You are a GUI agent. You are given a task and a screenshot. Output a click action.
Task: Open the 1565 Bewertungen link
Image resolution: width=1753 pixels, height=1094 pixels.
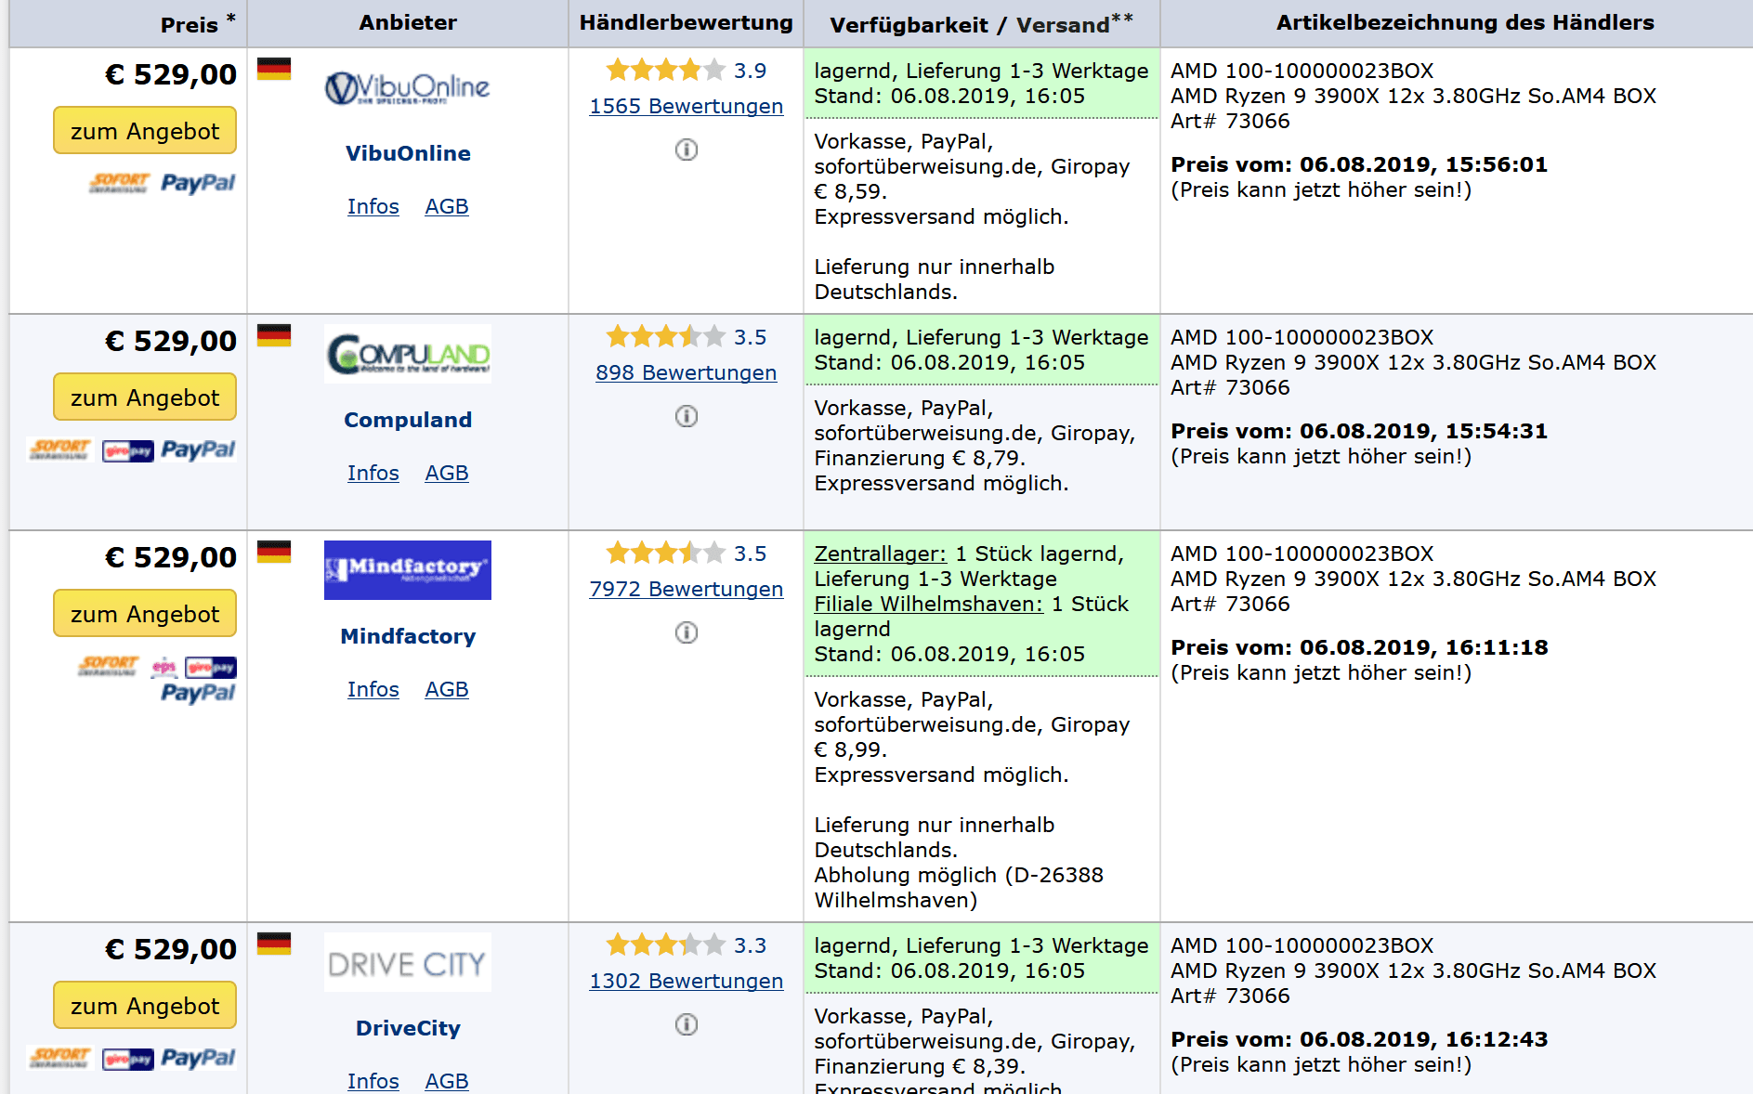point(687,106)
